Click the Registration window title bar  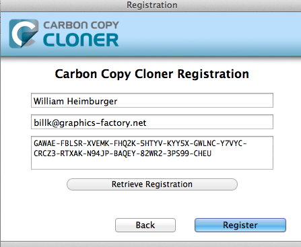pos(152,5)
